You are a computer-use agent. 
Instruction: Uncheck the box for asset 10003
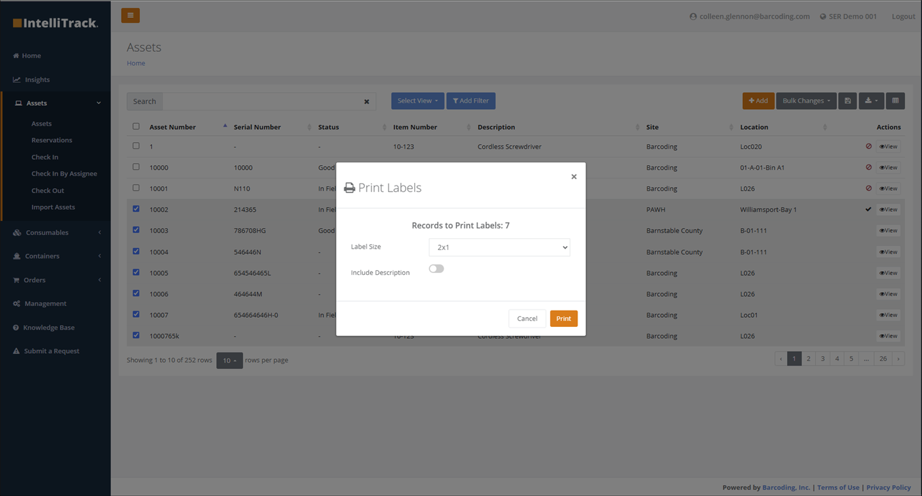(136, 230)
